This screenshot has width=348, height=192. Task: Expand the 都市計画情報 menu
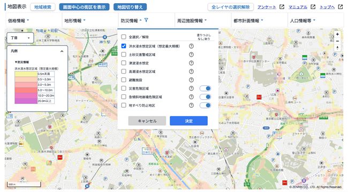(x=259, y=21)
